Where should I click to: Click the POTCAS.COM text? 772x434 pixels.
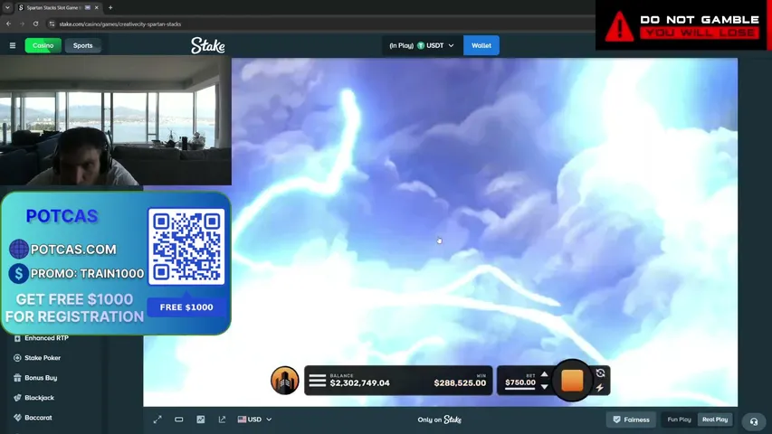click(x=73, y=250)
